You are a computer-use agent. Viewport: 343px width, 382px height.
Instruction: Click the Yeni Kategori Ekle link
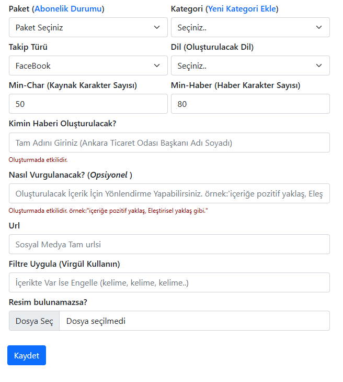(242, 9)
